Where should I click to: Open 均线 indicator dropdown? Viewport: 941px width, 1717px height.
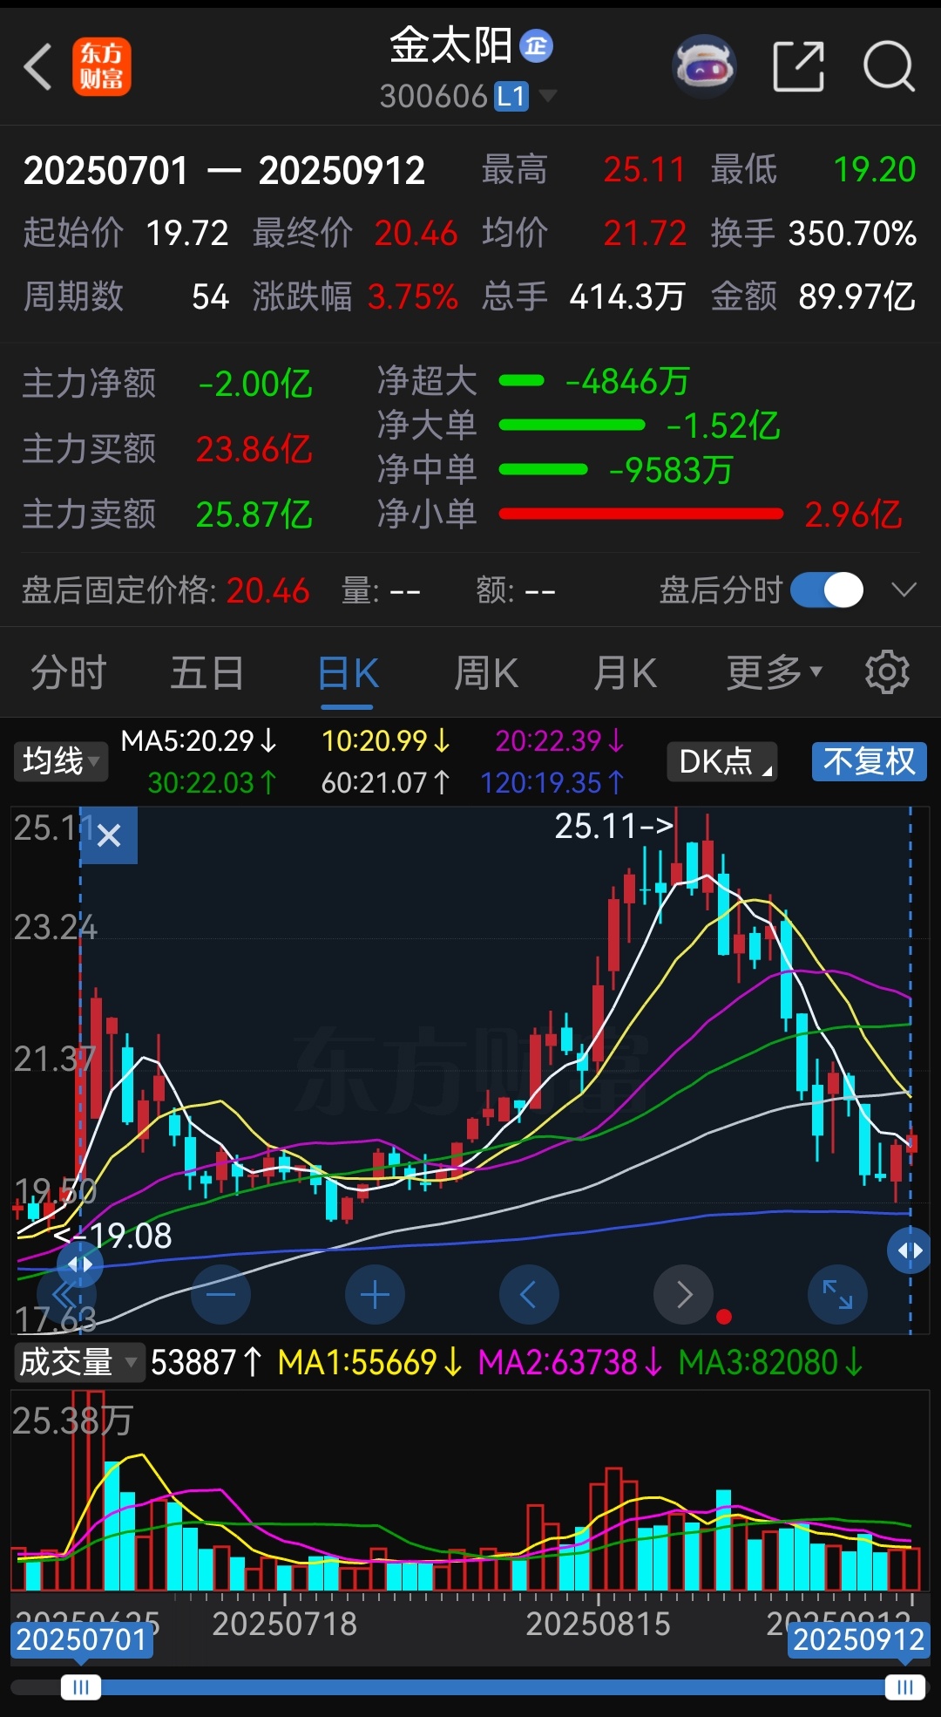pos(60,761)
